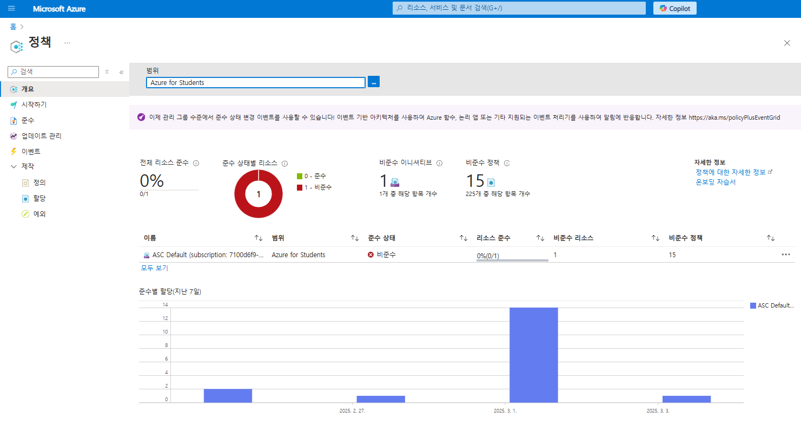Click info icon next to 비준수 이니셔티브
Viewport: 801px width, 444px height.
[x=439, y=163]
